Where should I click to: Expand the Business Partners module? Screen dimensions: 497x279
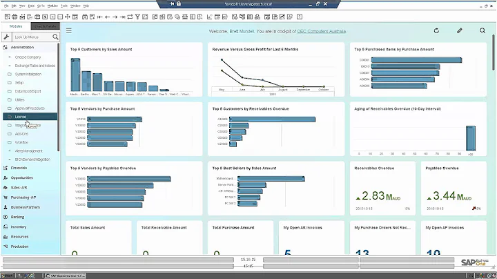click(x=26, y=207)
